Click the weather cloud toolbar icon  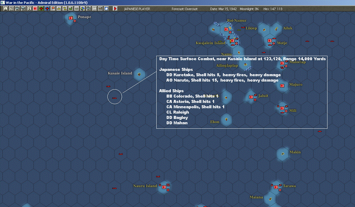point(106,9)
